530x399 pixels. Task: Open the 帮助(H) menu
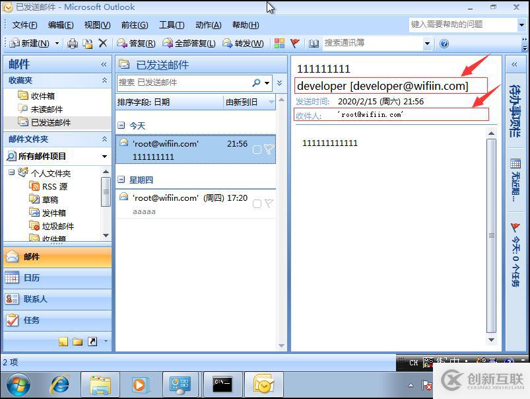pos(246,25)
